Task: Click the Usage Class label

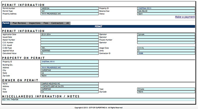Action: point(104,48)
